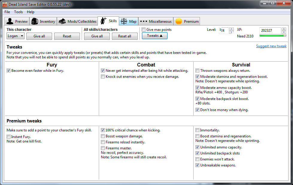Open the Help menu

coord(31,12)
